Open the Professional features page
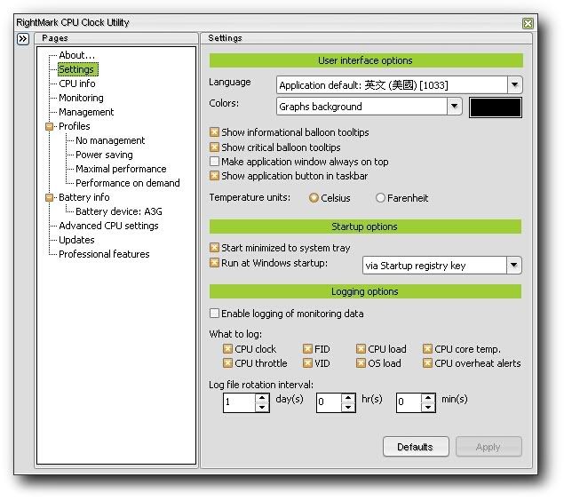Screen dimensions: 564x501 coord(104,254)
